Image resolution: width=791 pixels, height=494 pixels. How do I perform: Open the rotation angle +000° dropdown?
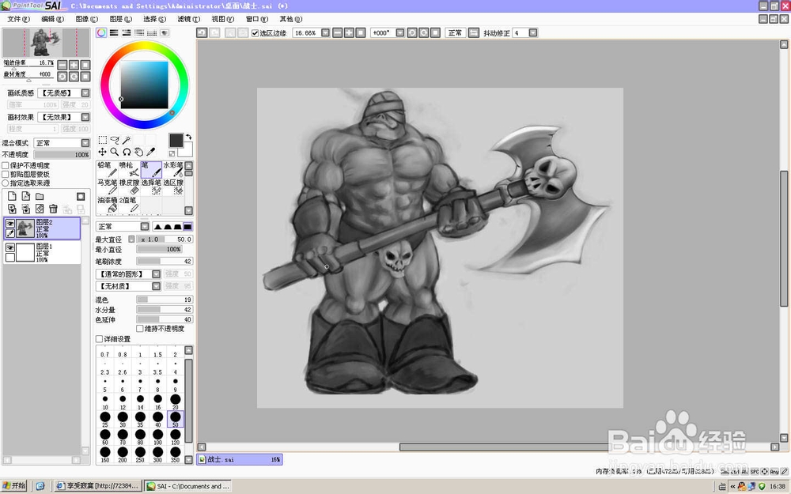point(400,32)
